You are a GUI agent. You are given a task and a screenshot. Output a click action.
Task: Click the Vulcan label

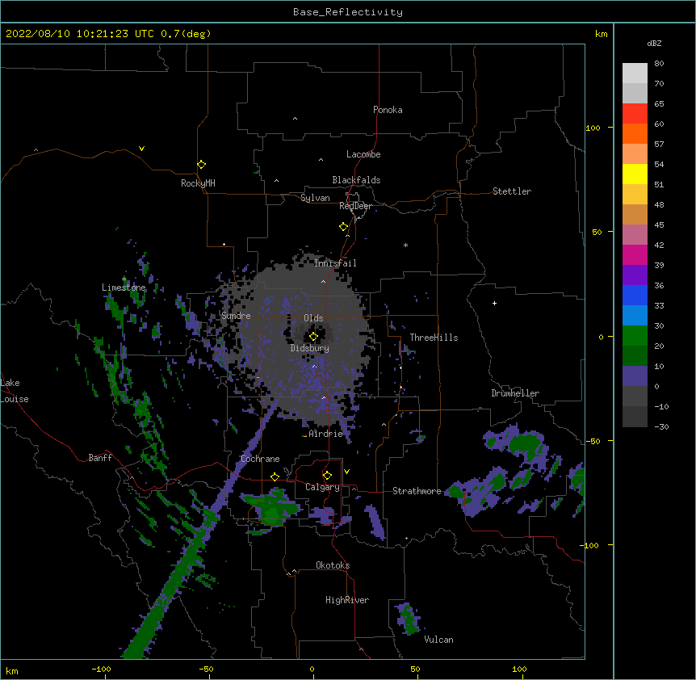tap(438, 640)
